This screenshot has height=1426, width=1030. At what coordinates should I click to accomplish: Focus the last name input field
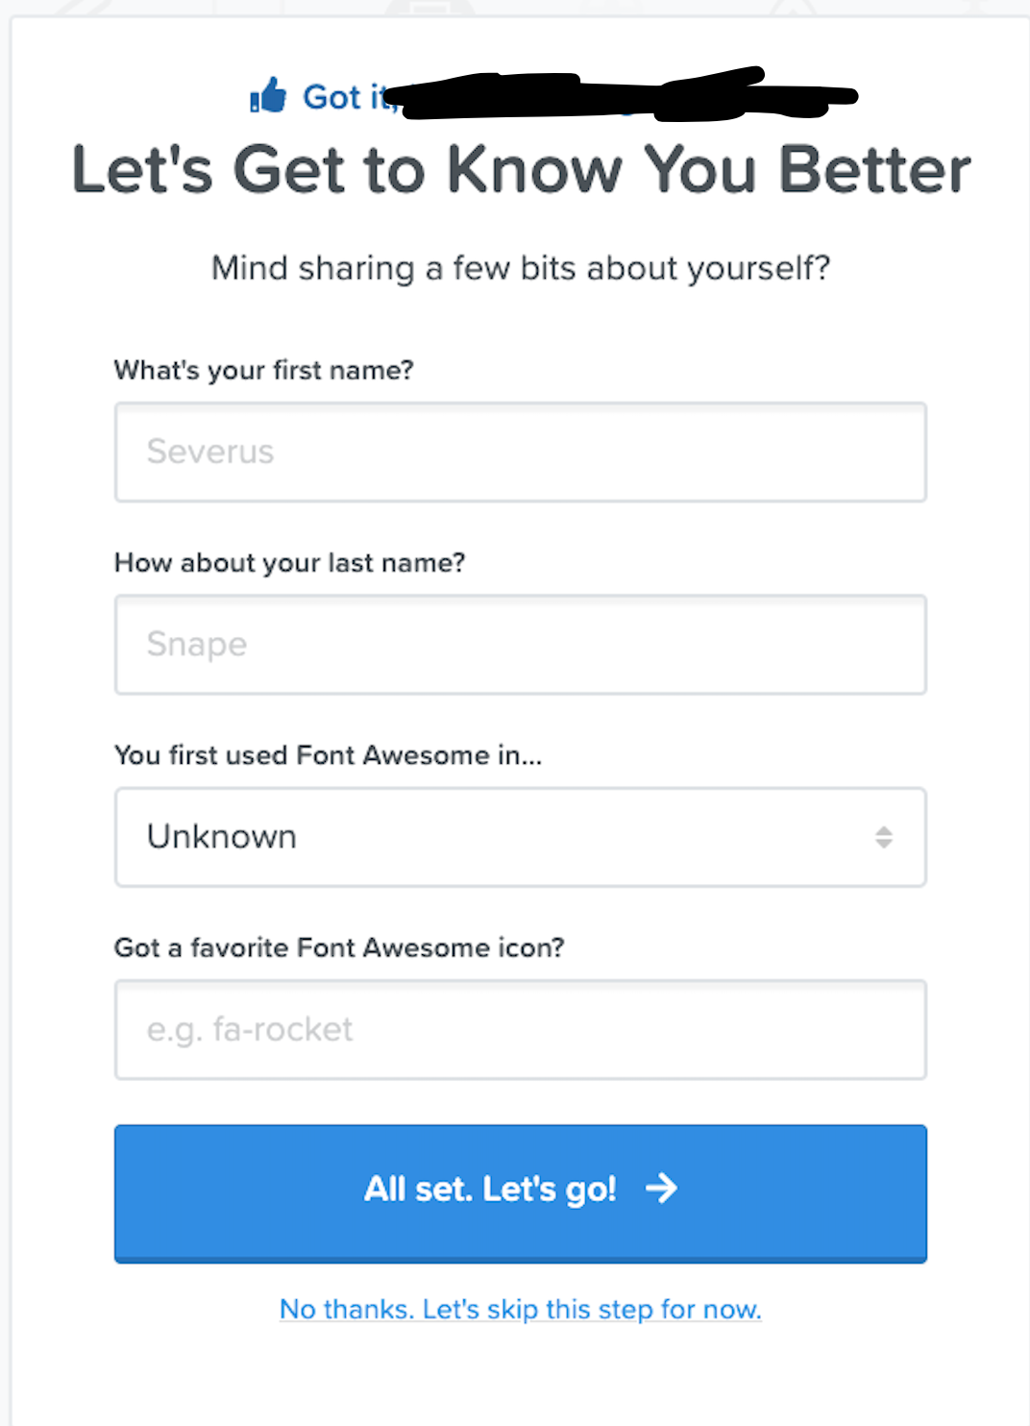[x=520, y=645]
